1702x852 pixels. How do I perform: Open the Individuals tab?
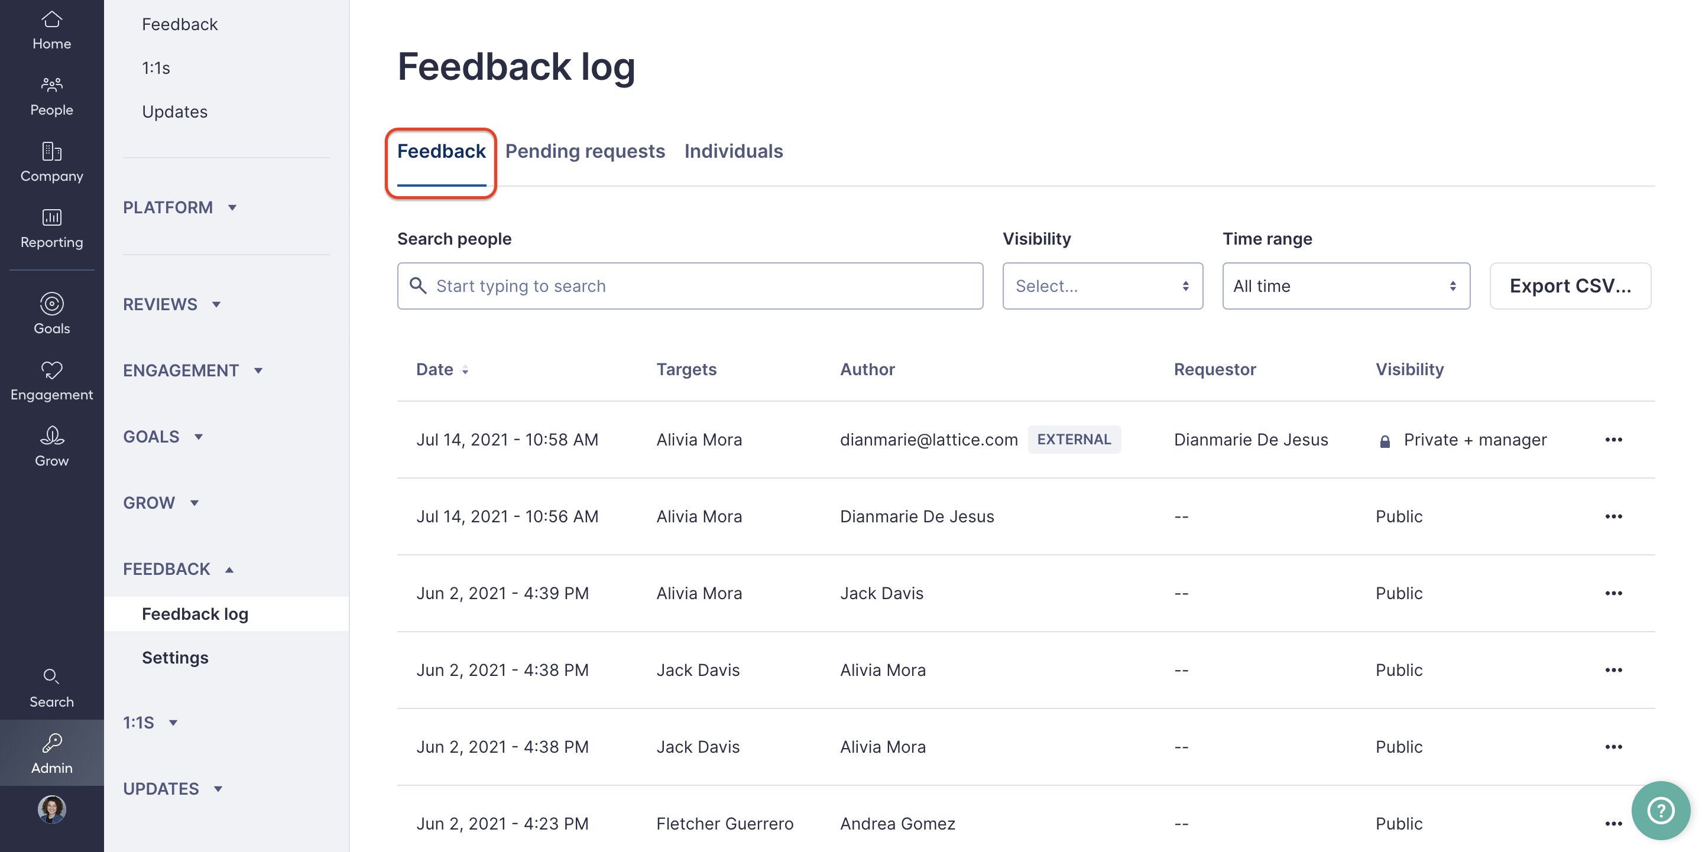[x=734, y=151]
